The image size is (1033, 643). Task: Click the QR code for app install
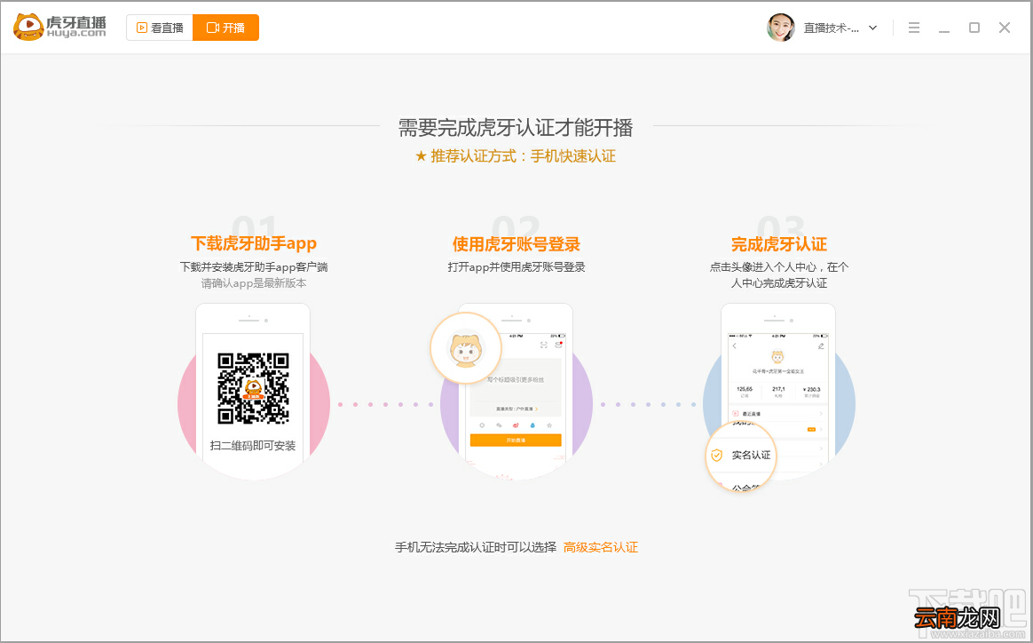pos(254,388)
